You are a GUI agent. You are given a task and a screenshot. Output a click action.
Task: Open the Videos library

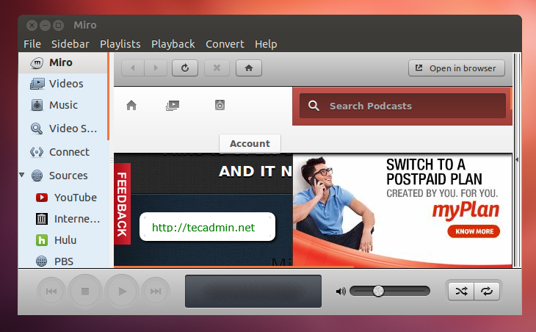click(x=63, y=84)
